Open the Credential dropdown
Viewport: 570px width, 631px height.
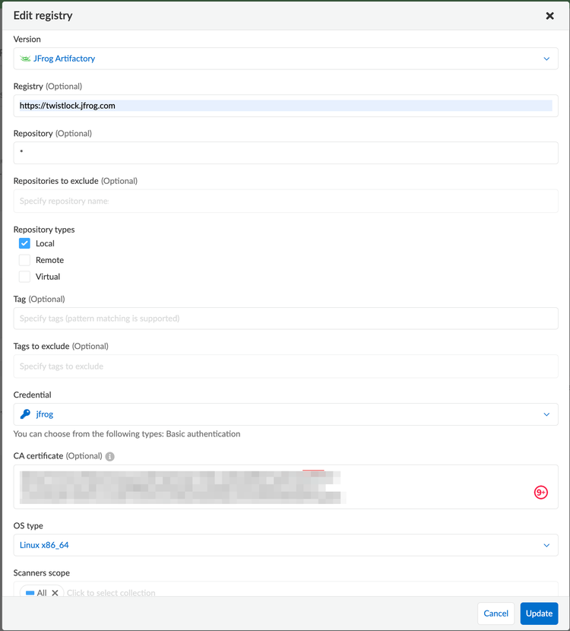546,414
